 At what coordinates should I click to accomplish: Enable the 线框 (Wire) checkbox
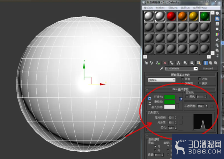(x=182, y=79)
